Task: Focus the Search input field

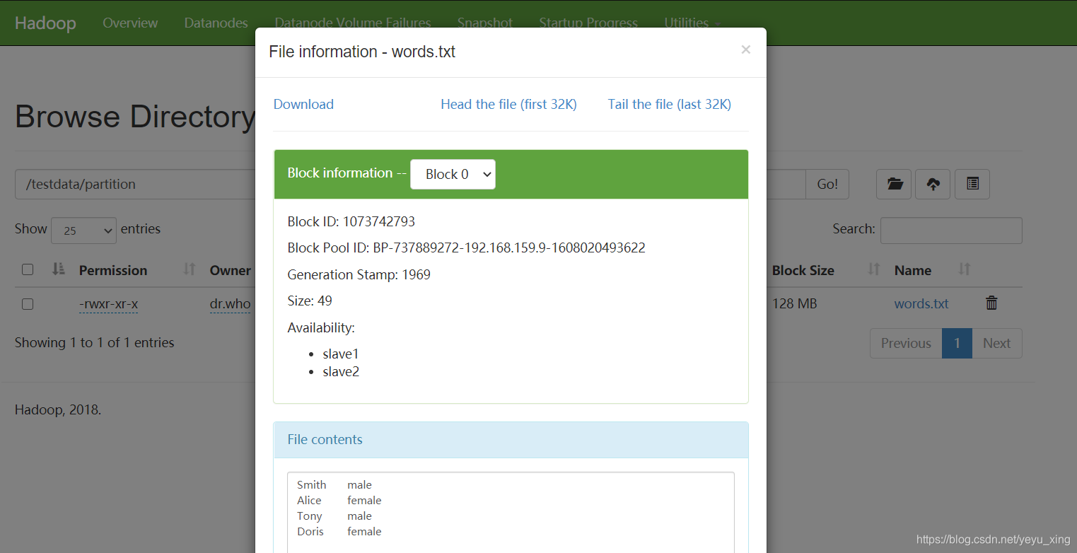Action: (x=951, y=230)
